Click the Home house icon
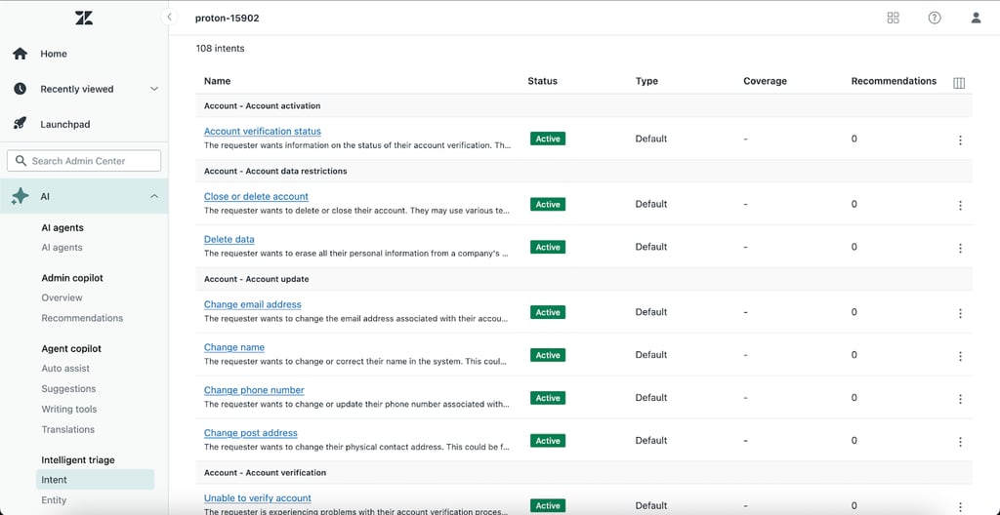Viewport: 1000px width, 515px height. point(21,54)
